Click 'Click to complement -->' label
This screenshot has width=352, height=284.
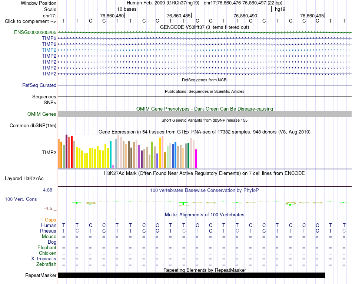coord(30,21)
